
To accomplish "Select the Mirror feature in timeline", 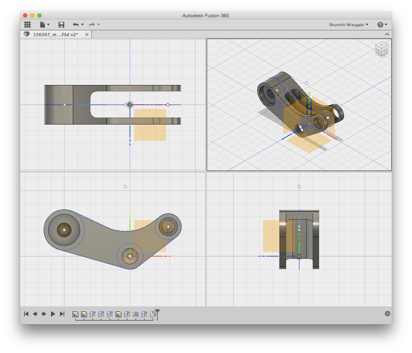I will click(135, 314).
